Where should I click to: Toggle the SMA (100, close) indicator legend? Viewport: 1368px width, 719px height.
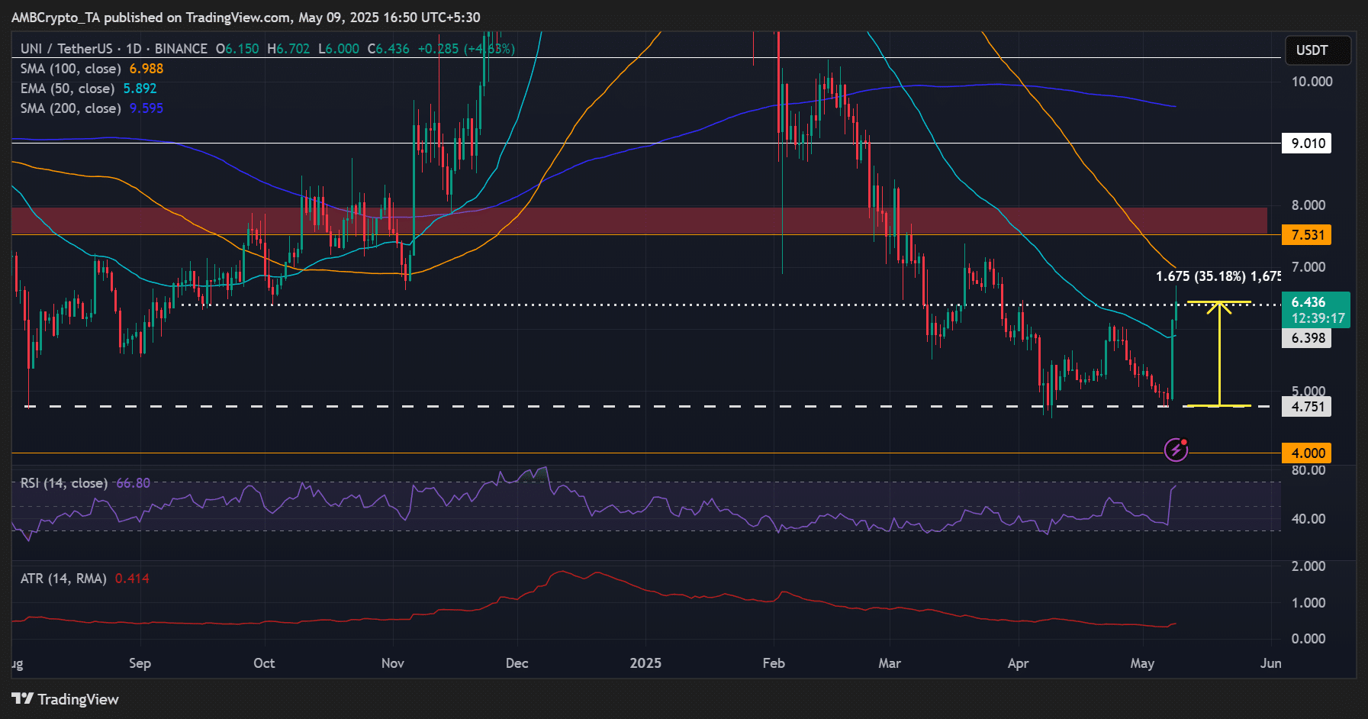(70, 69)
